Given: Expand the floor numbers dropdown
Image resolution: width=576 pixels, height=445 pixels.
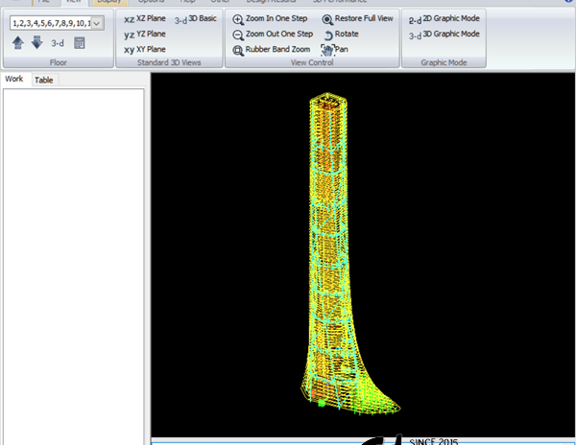Looking at the screenshot, I should (96, 22).
